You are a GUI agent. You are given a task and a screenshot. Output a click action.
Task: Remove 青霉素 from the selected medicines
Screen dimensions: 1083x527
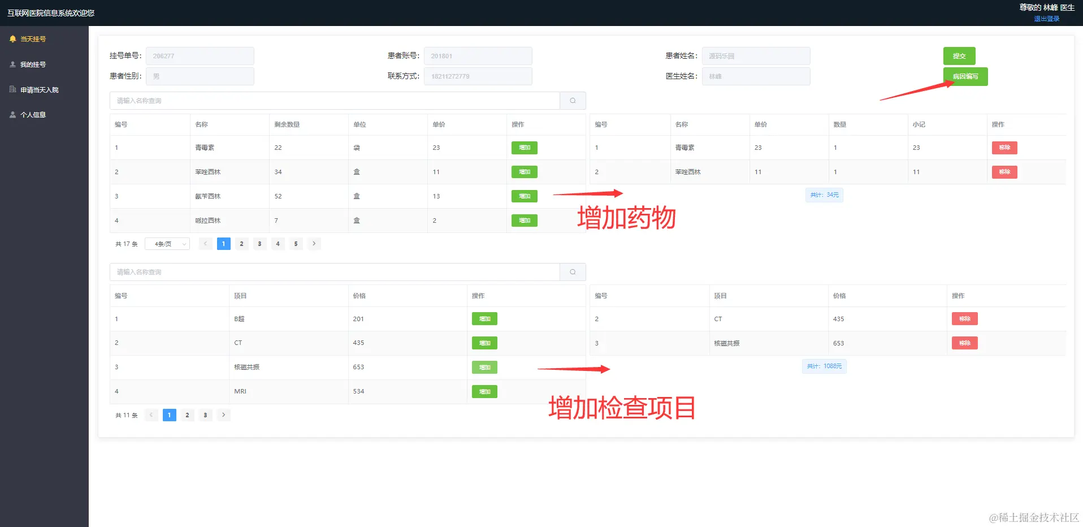tap(1004, 148)
